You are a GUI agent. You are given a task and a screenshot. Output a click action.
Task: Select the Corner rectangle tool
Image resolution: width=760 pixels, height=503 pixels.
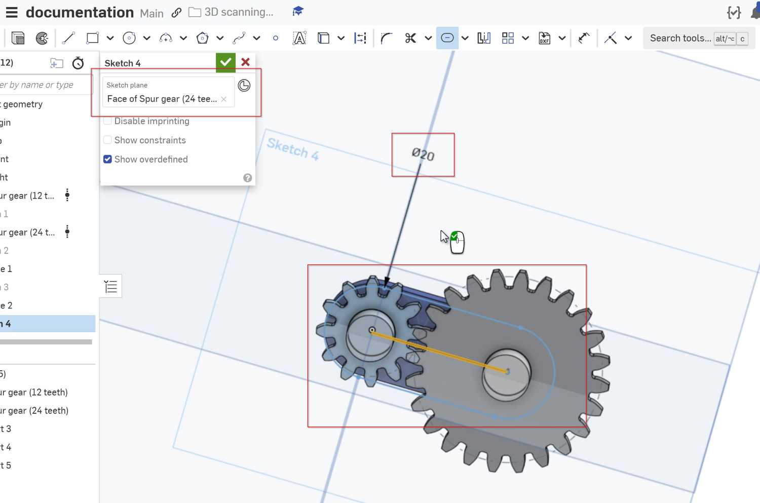92,38
